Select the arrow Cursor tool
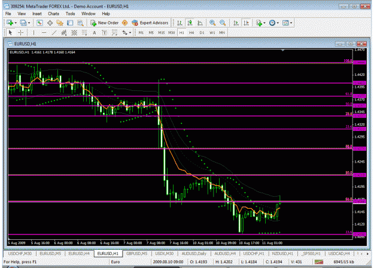This screenshot has width=374, height=268. (x=10, y=33)
